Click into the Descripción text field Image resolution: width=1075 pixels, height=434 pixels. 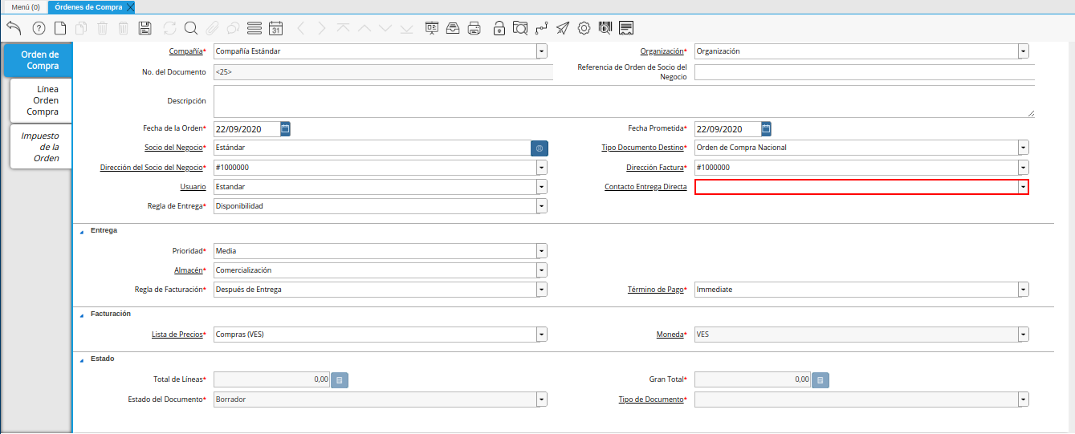click(x=623, y=102)
